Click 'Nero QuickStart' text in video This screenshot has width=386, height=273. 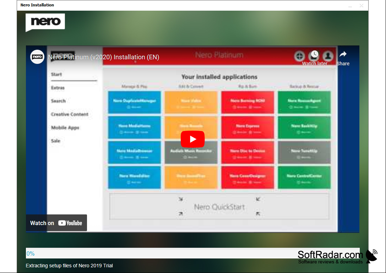[219, 207]
